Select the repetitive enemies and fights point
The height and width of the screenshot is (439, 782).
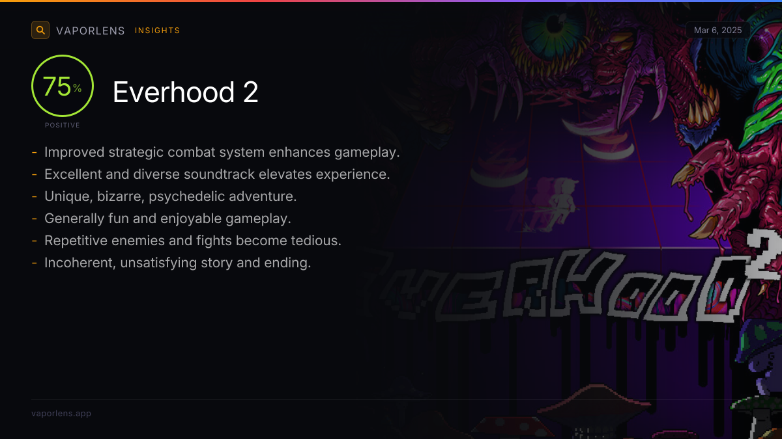point(193,241)
